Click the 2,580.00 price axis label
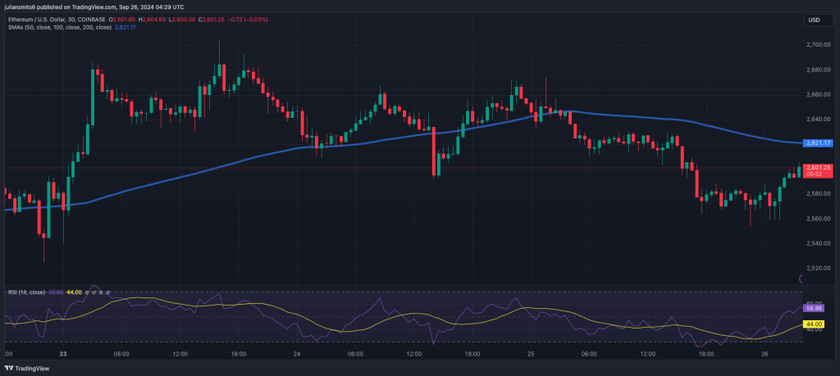The image size is (840, 376). (818, 193)
